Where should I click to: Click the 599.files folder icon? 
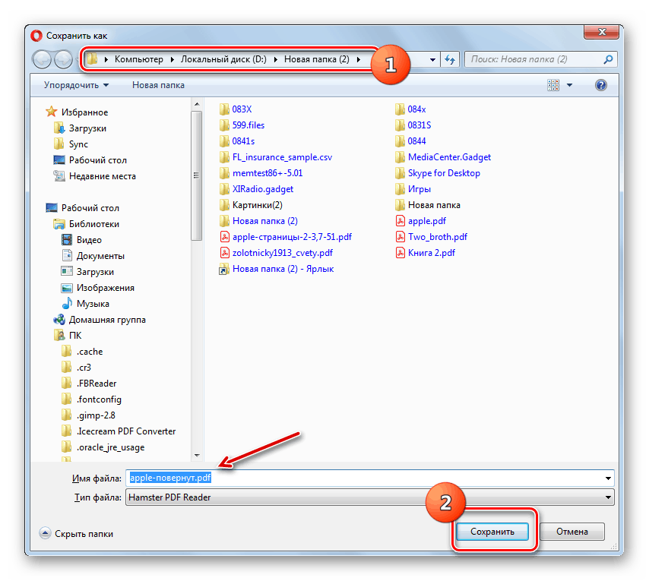(x=224, y=125)
